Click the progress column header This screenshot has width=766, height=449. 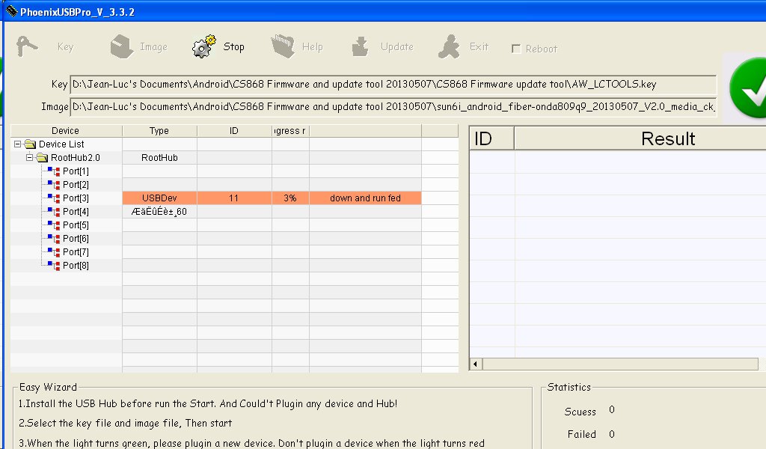coord(290,130)
